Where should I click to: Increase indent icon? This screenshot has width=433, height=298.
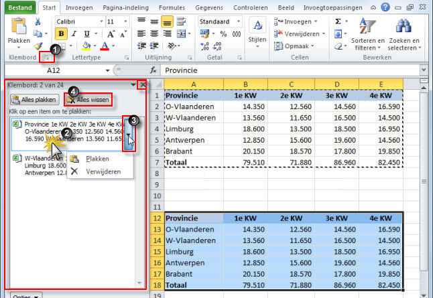tap(154, 46)
